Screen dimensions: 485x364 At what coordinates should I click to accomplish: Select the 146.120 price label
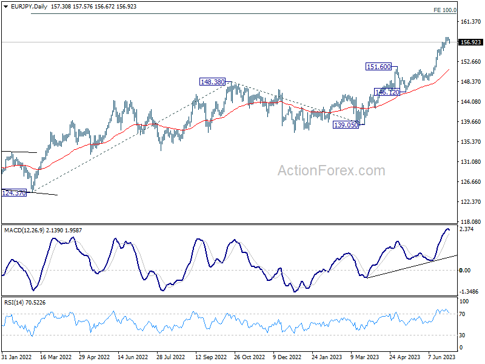[387, 92]
